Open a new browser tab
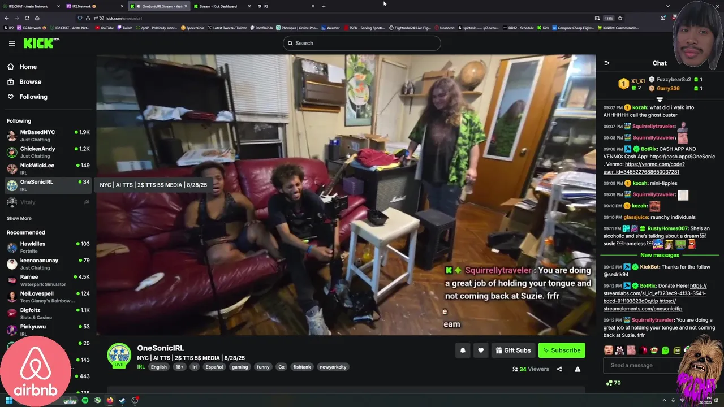 (x=324, y=6)
